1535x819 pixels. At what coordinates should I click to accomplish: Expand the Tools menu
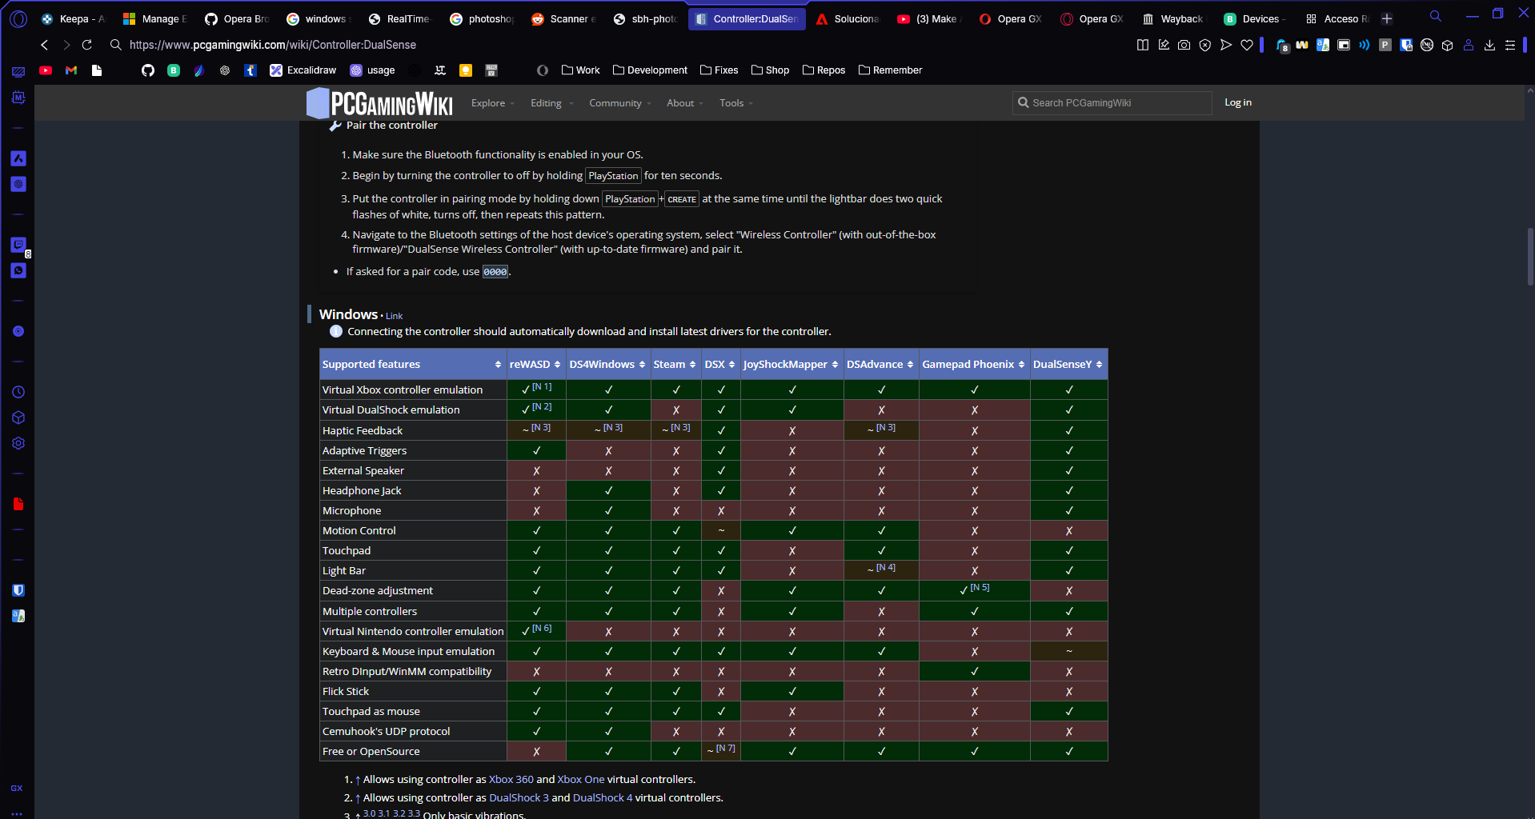[736, 103]
